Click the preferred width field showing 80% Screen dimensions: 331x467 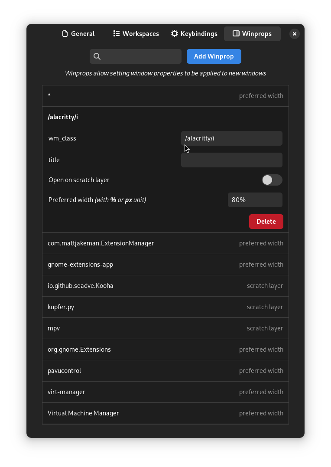pos(255,200)
